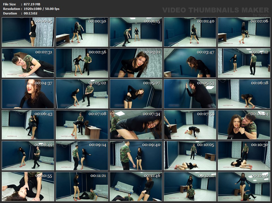
Task: Click the frame stamped 00:11:21
Action: pos(82,187)
